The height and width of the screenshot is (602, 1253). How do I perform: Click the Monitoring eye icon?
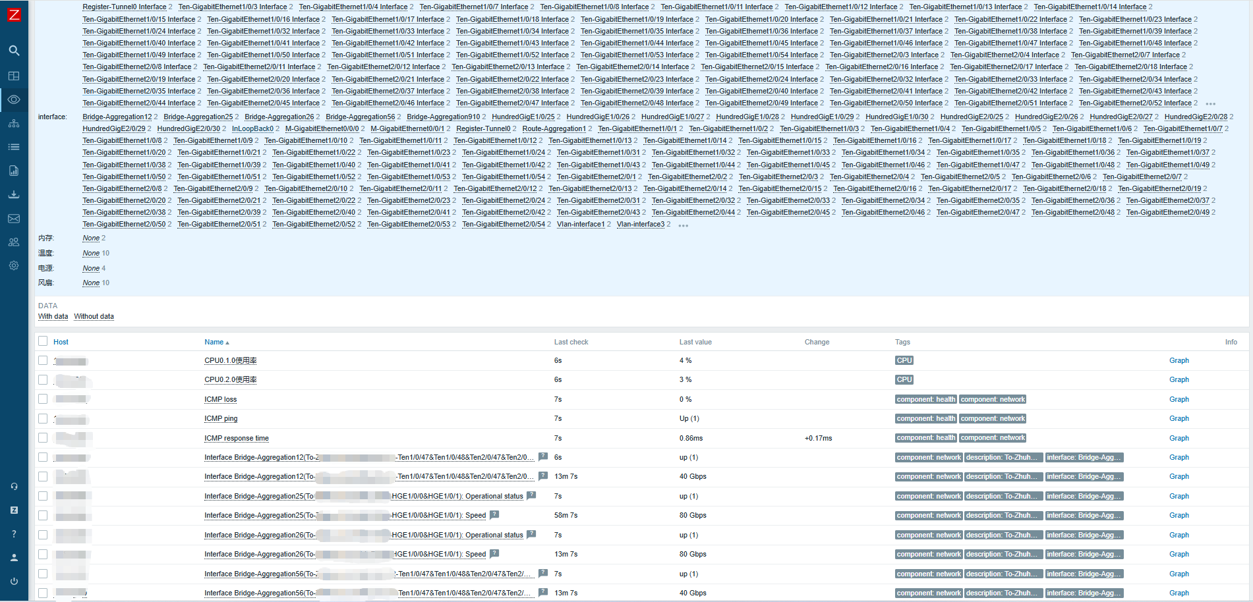coord(14,99)
